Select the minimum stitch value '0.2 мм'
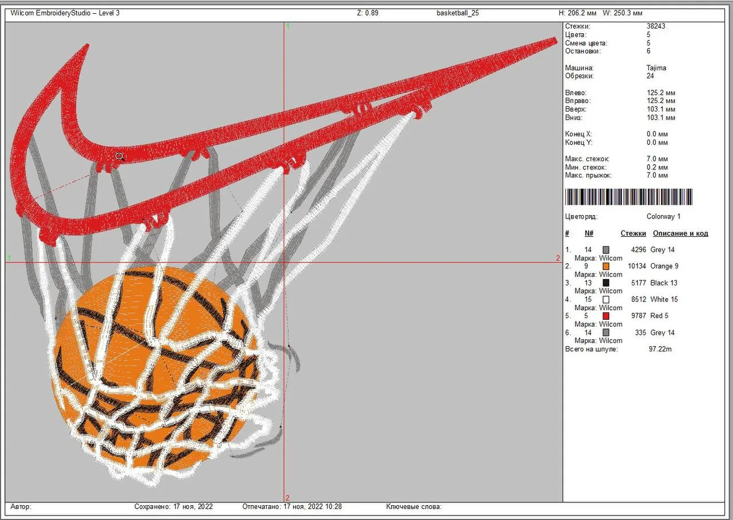Screen dimensions: 733x520 [657, 168]
